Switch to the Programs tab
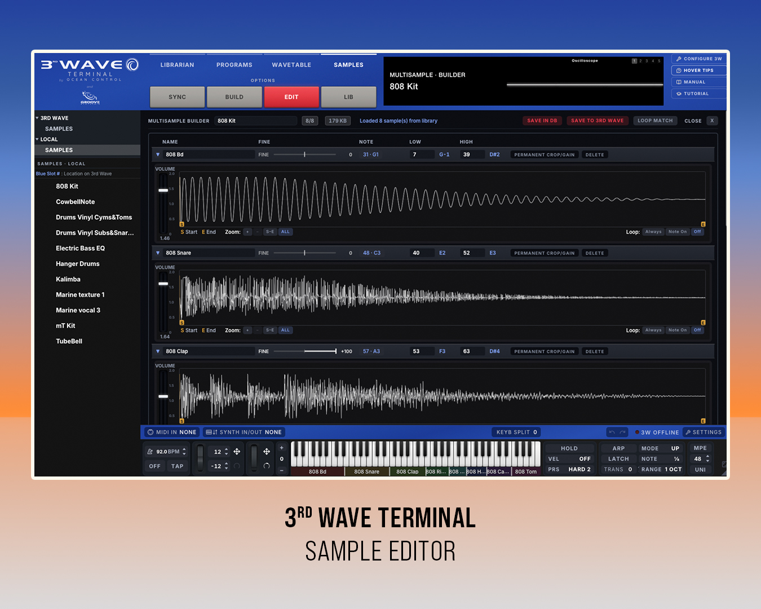This screenshot has height=609, width=761. (x=235, y=65)
